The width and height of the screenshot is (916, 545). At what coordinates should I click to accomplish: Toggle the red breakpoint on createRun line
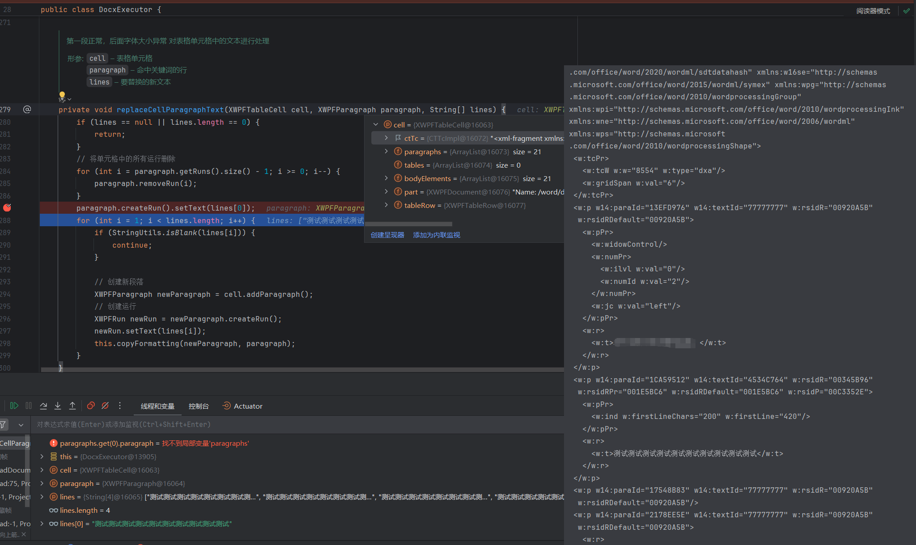(x=7, y=207)
